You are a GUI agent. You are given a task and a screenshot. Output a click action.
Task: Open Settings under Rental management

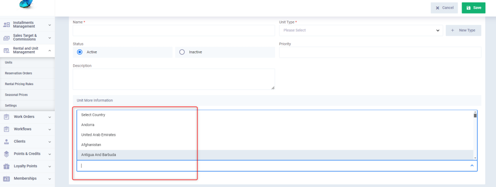(27, 105)
